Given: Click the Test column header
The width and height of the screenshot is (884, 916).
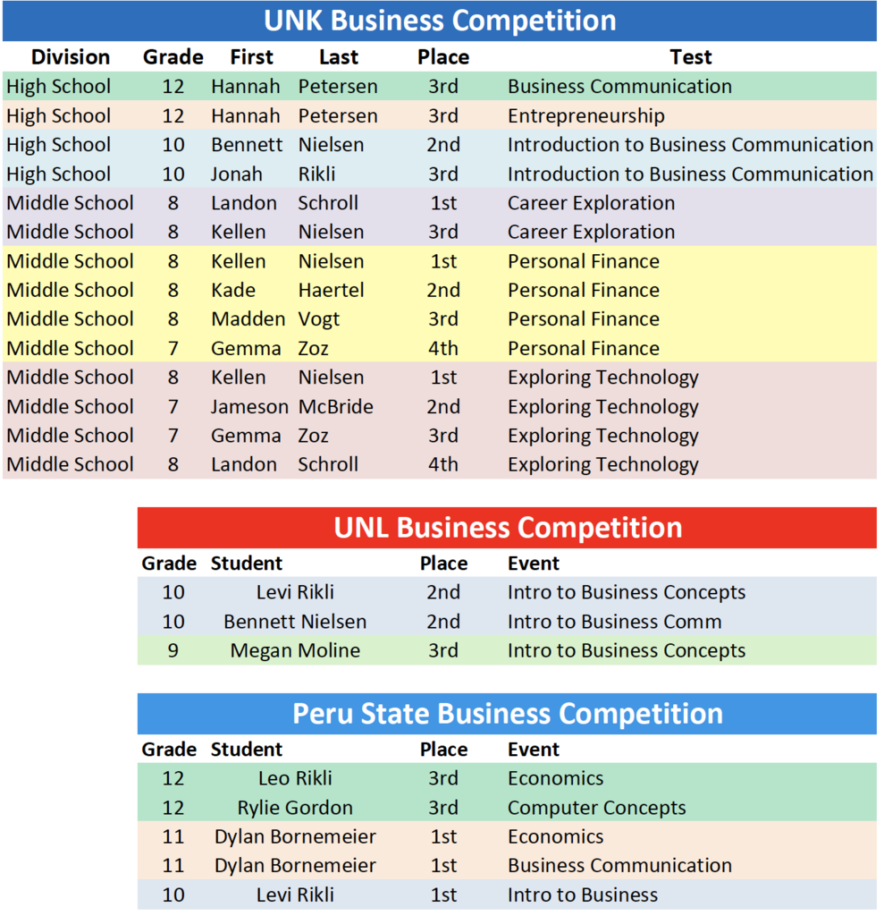Looking at the screenshot, I should point(690,57).
